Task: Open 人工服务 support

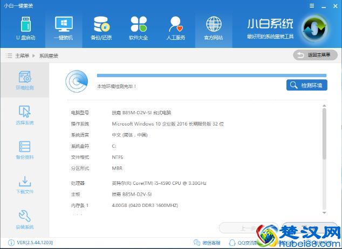Action: (x=176, y=29)
